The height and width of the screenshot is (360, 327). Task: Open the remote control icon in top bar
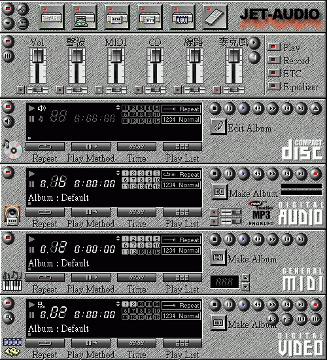point(215,17)
